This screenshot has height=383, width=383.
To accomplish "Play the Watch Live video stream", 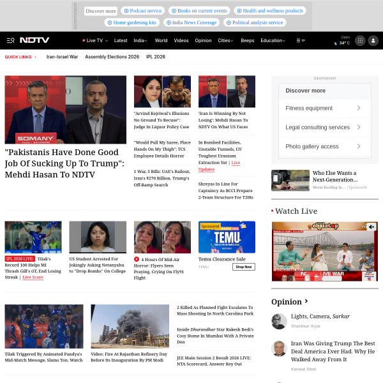I will coord(325,252).
